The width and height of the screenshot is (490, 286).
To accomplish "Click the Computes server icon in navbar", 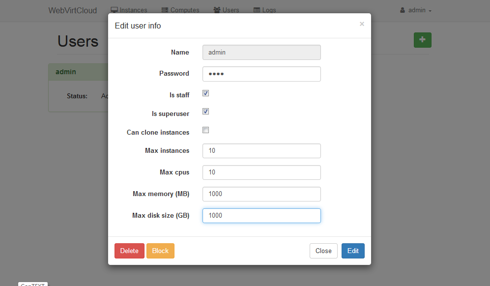I will 174,10.
